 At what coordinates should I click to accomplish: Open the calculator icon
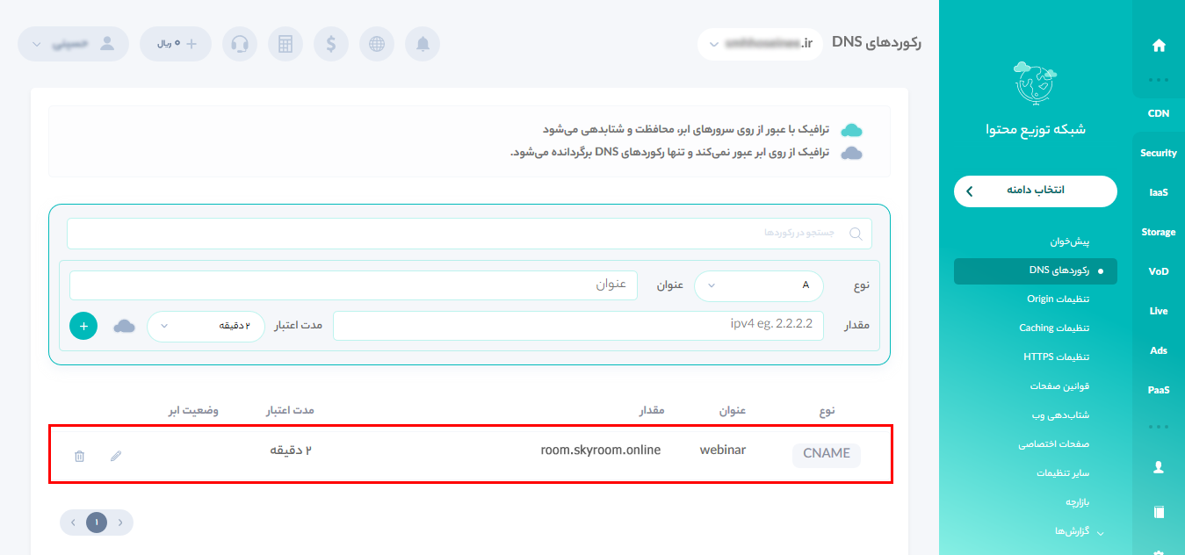pos(285,44)
